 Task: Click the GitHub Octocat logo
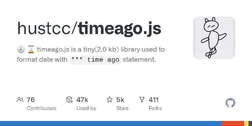pyautogui.click(x=230, y=103)
